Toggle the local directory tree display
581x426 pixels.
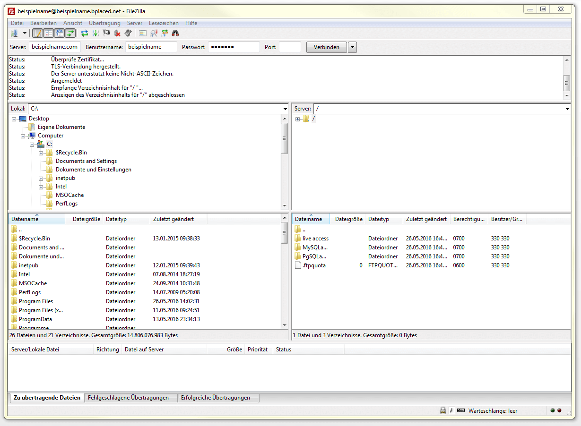tap(48, 33)
